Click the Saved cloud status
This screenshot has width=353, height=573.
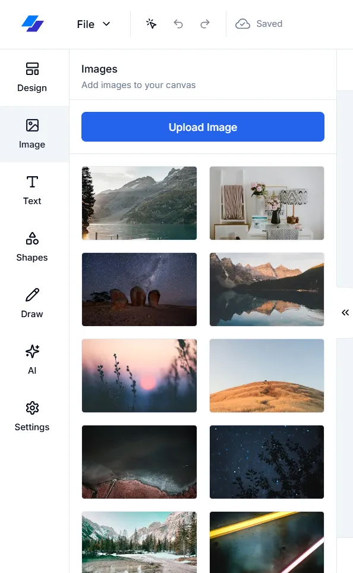pyautogui.click(x=259, y=24)
